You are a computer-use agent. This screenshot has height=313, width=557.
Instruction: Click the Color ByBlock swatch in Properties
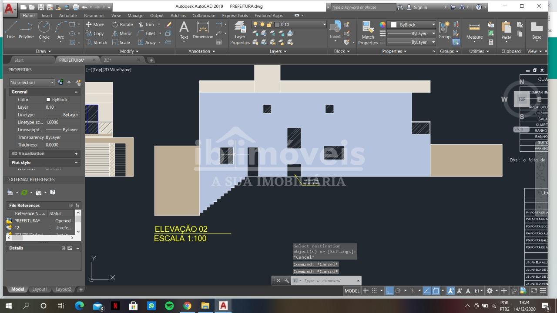point(48,100)
